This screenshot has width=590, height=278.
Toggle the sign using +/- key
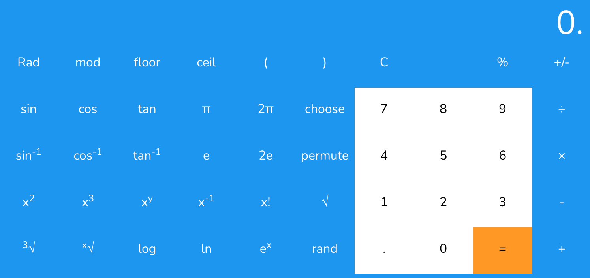(562, 62)
